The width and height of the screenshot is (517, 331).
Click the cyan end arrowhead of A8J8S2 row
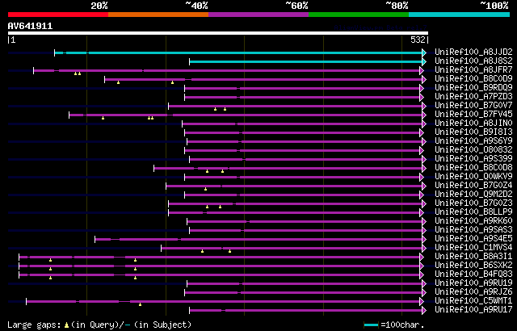(424, 61)
